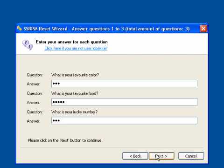The height and width of the screenshot is (168, 224).
Task: Click the 'What is your favourite color?' text
Action: [75, 75]
